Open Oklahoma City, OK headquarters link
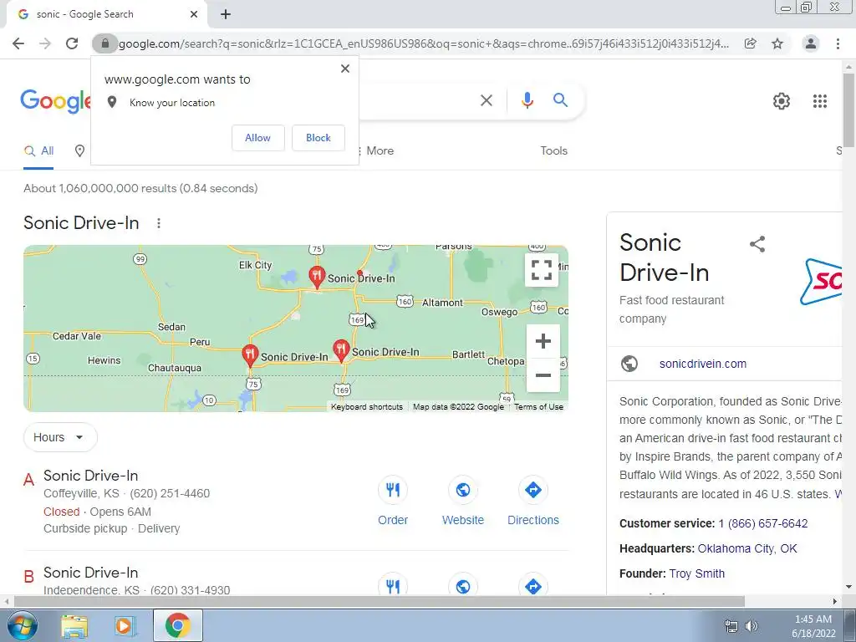 [x=747, y=548]
